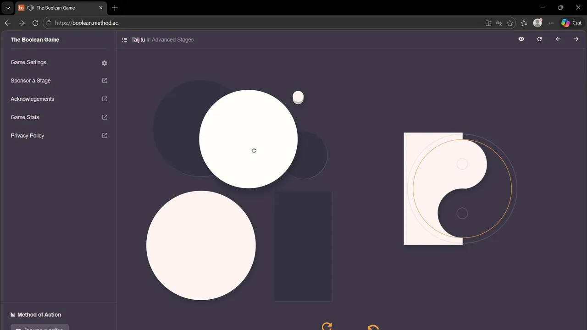View site information lock icon

pos(49,23)
